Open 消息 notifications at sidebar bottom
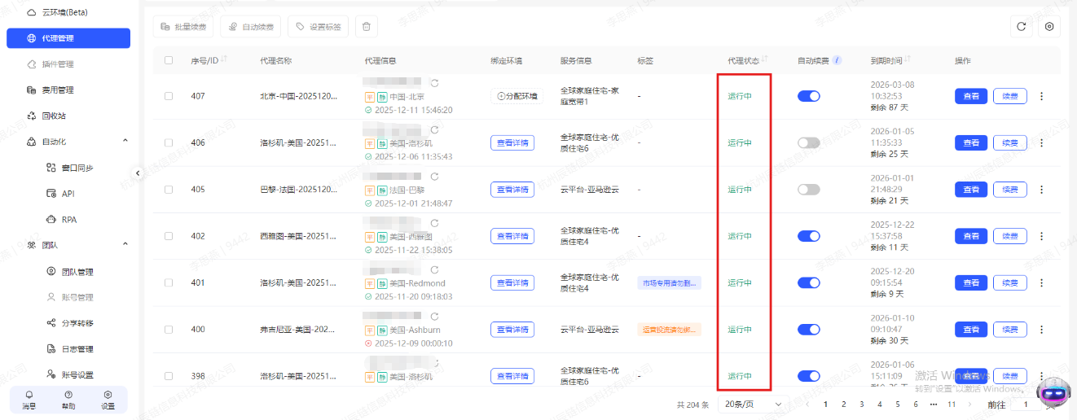This screenshot has height=420, width=1077. click(x=29, y=400)
